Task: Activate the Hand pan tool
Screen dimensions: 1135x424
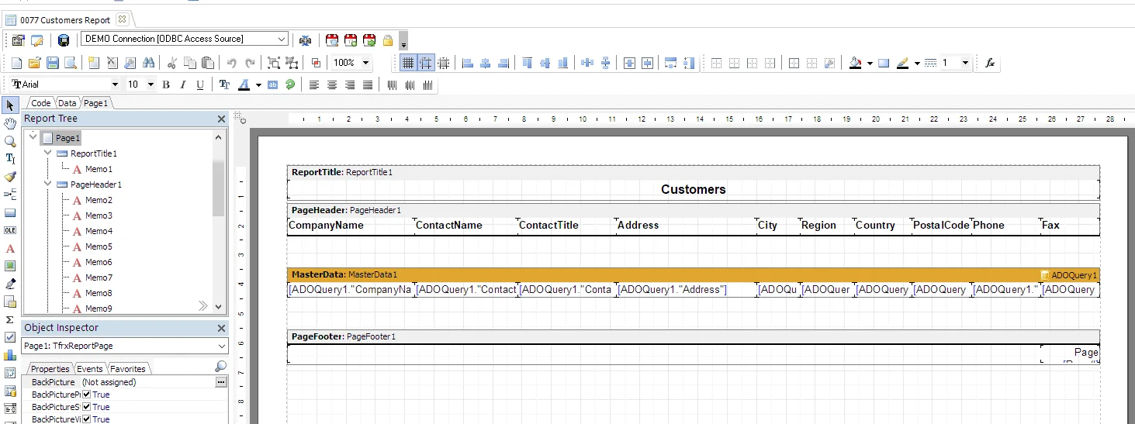Action: click(10, 123)
